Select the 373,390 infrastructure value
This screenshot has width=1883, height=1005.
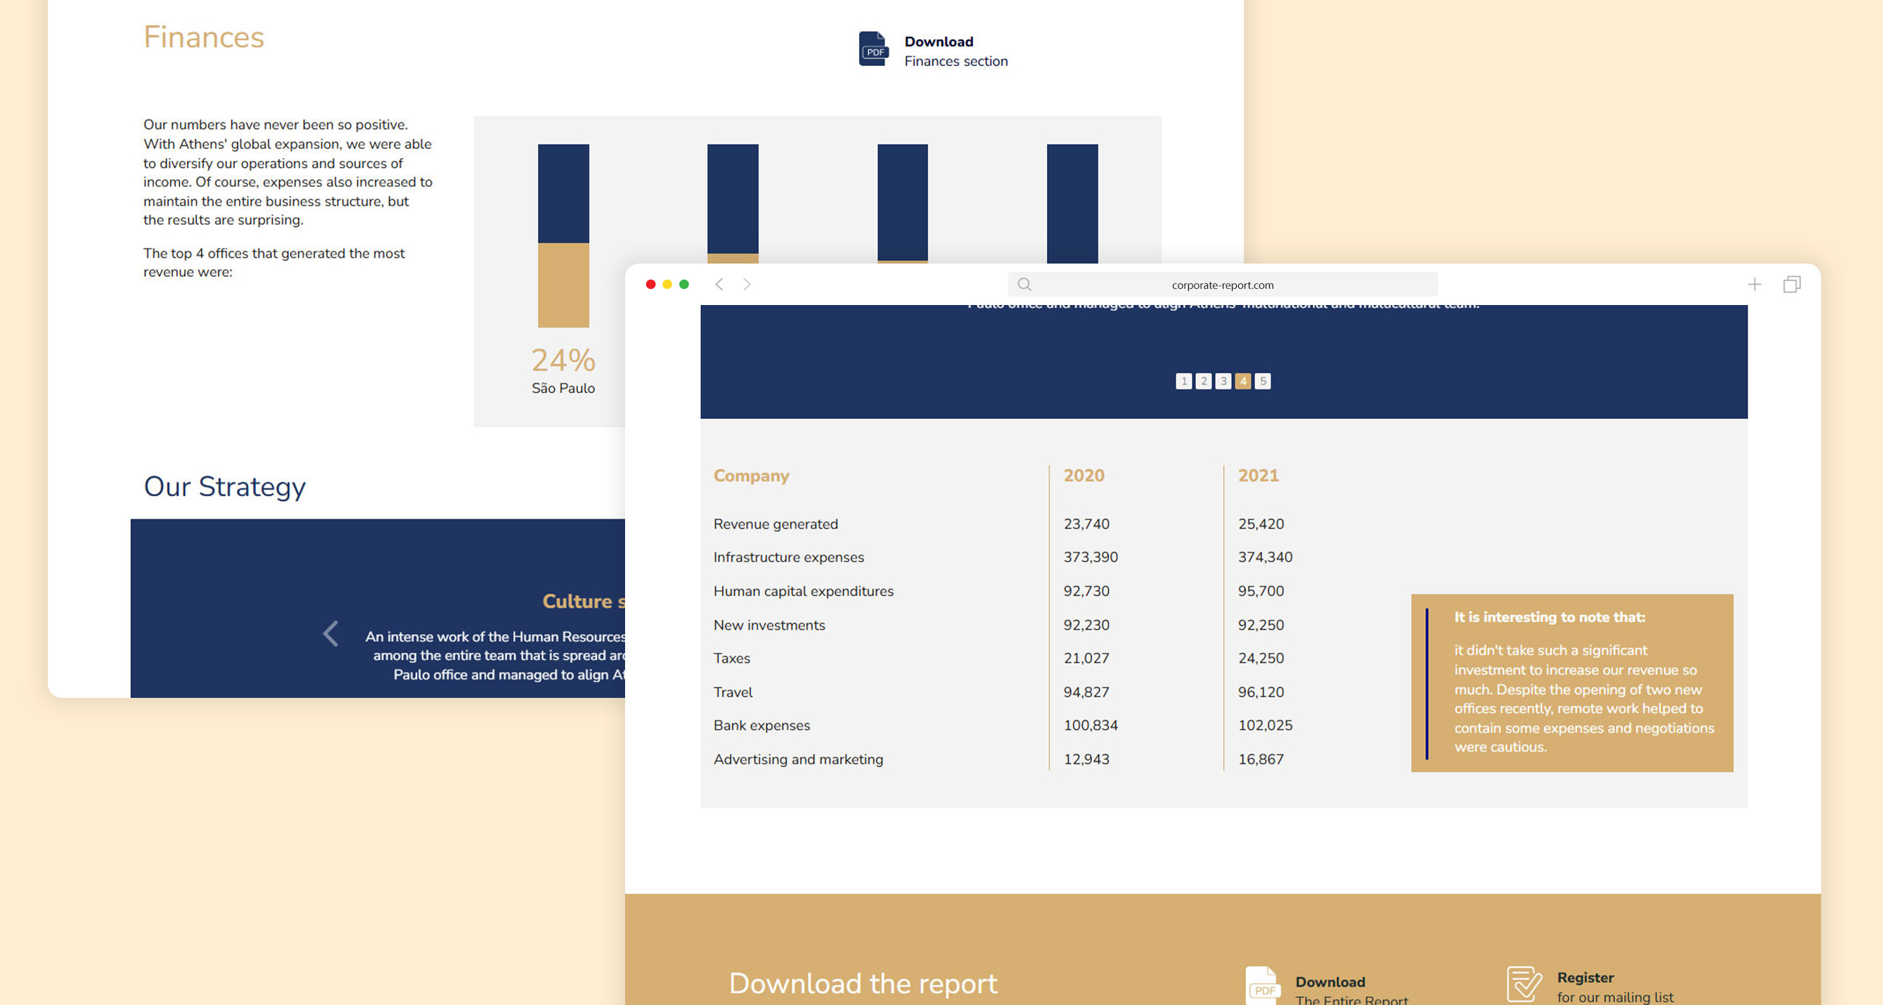pyautogui.click(x=1091, y=557)
